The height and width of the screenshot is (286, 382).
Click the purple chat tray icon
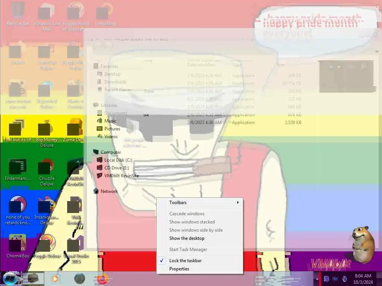[x=326, y=279]
